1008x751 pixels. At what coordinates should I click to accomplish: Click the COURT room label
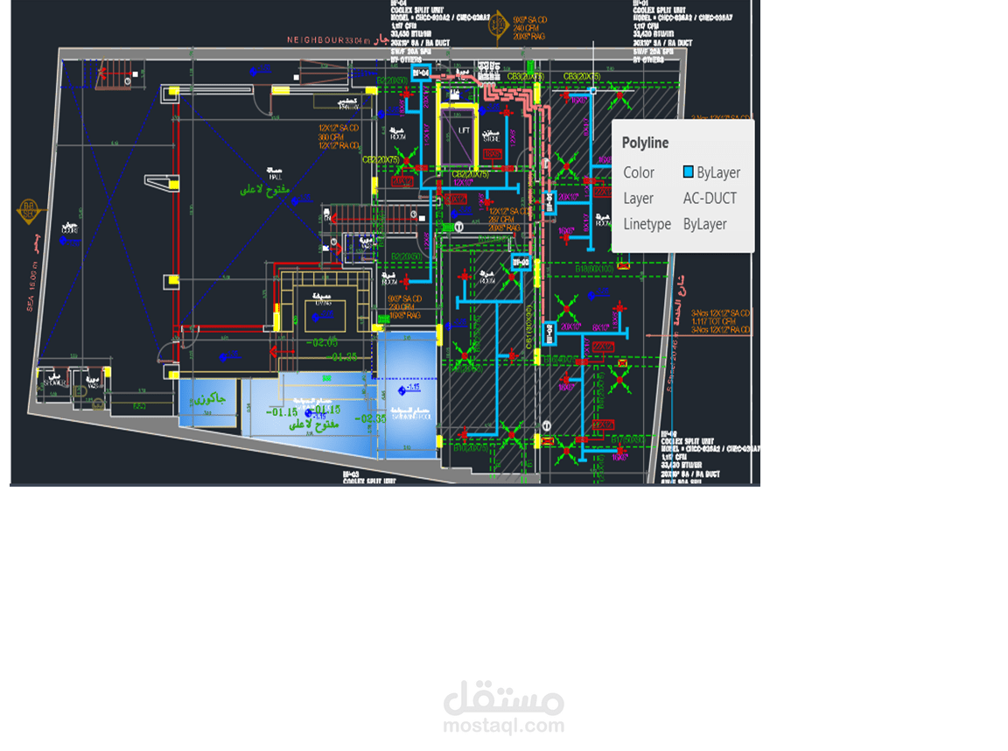[x=69, y=230]
